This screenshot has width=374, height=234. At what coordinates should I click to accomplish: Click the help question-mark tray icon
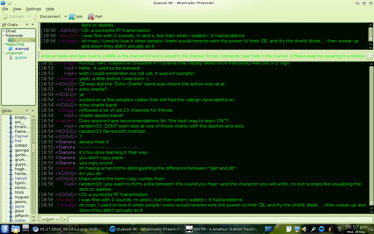(x=289, y=229)
